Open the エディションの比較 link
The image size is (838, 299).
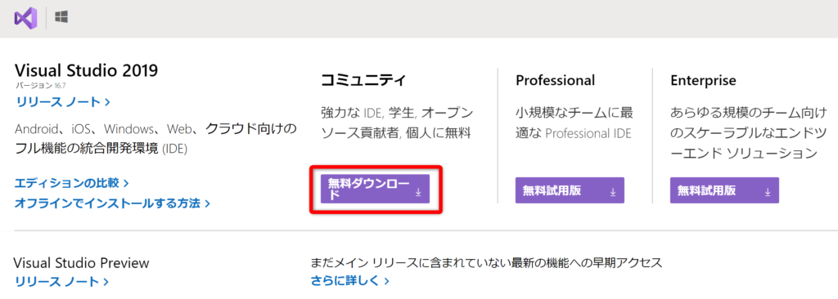coord(72,183)
